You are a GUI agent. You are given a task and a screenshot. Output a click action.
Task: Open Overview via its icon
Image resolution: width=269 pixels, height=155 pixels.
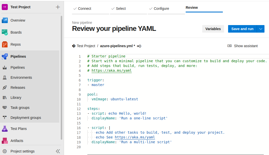coord(5,20)
